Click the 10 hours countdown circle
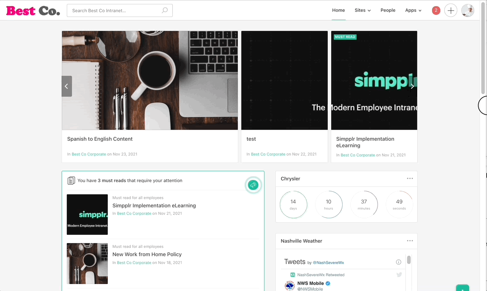 (x=329, y=205)
